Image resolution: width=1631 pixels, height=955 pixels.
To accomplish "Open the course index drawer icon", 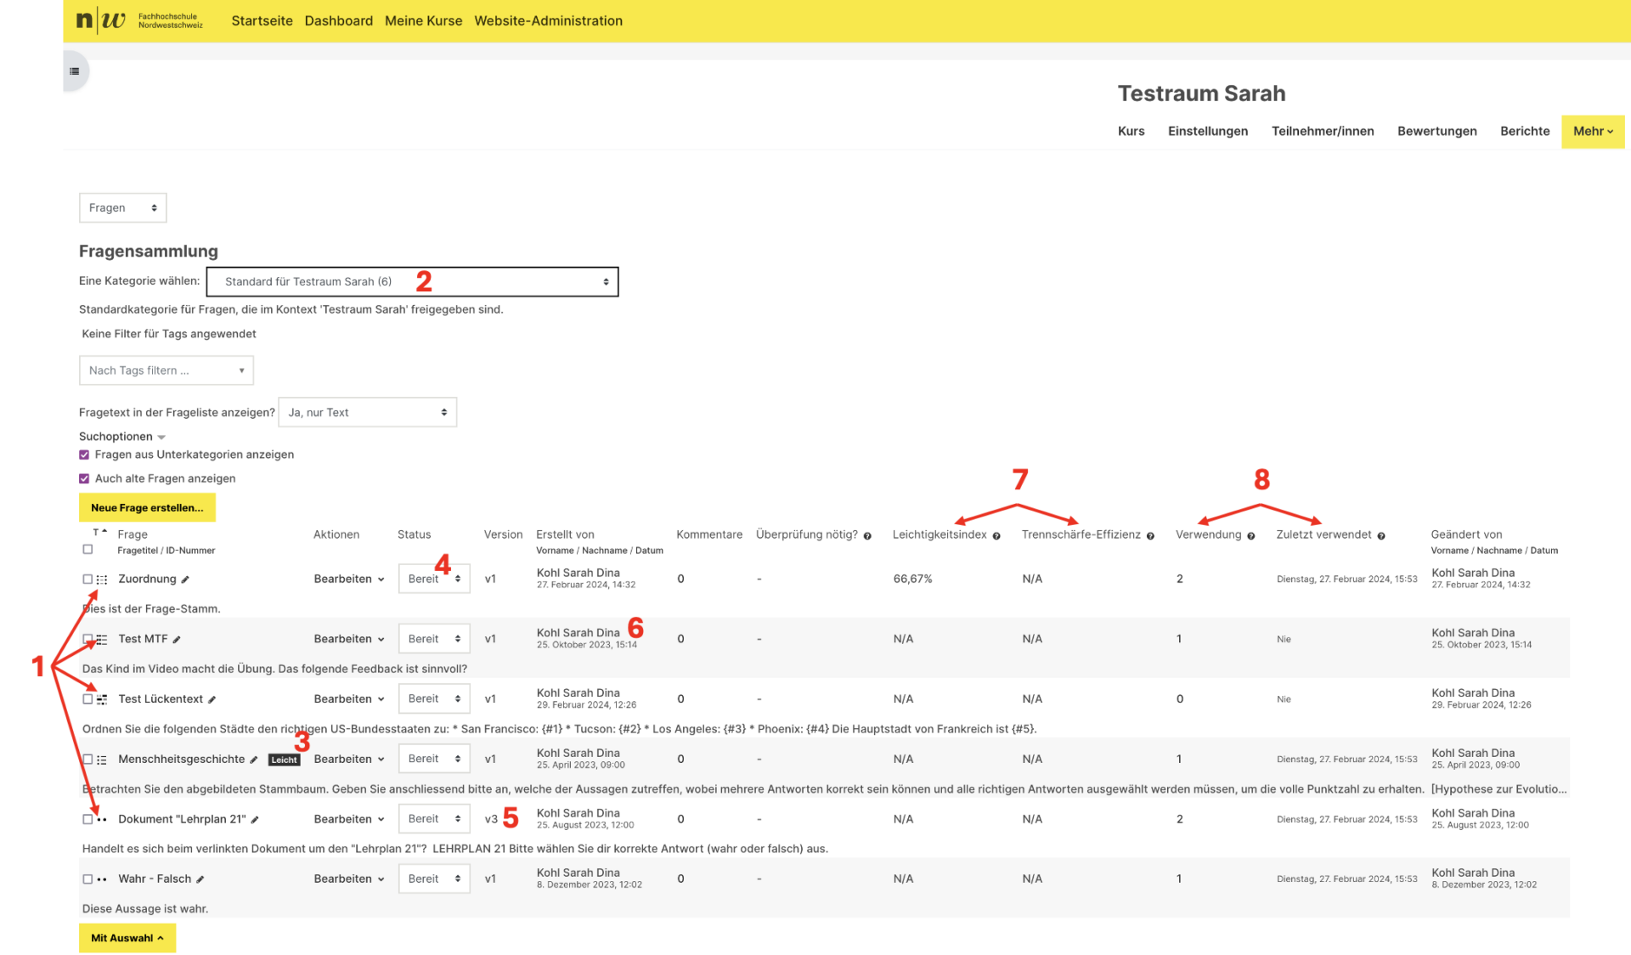I will pos(75,71).
